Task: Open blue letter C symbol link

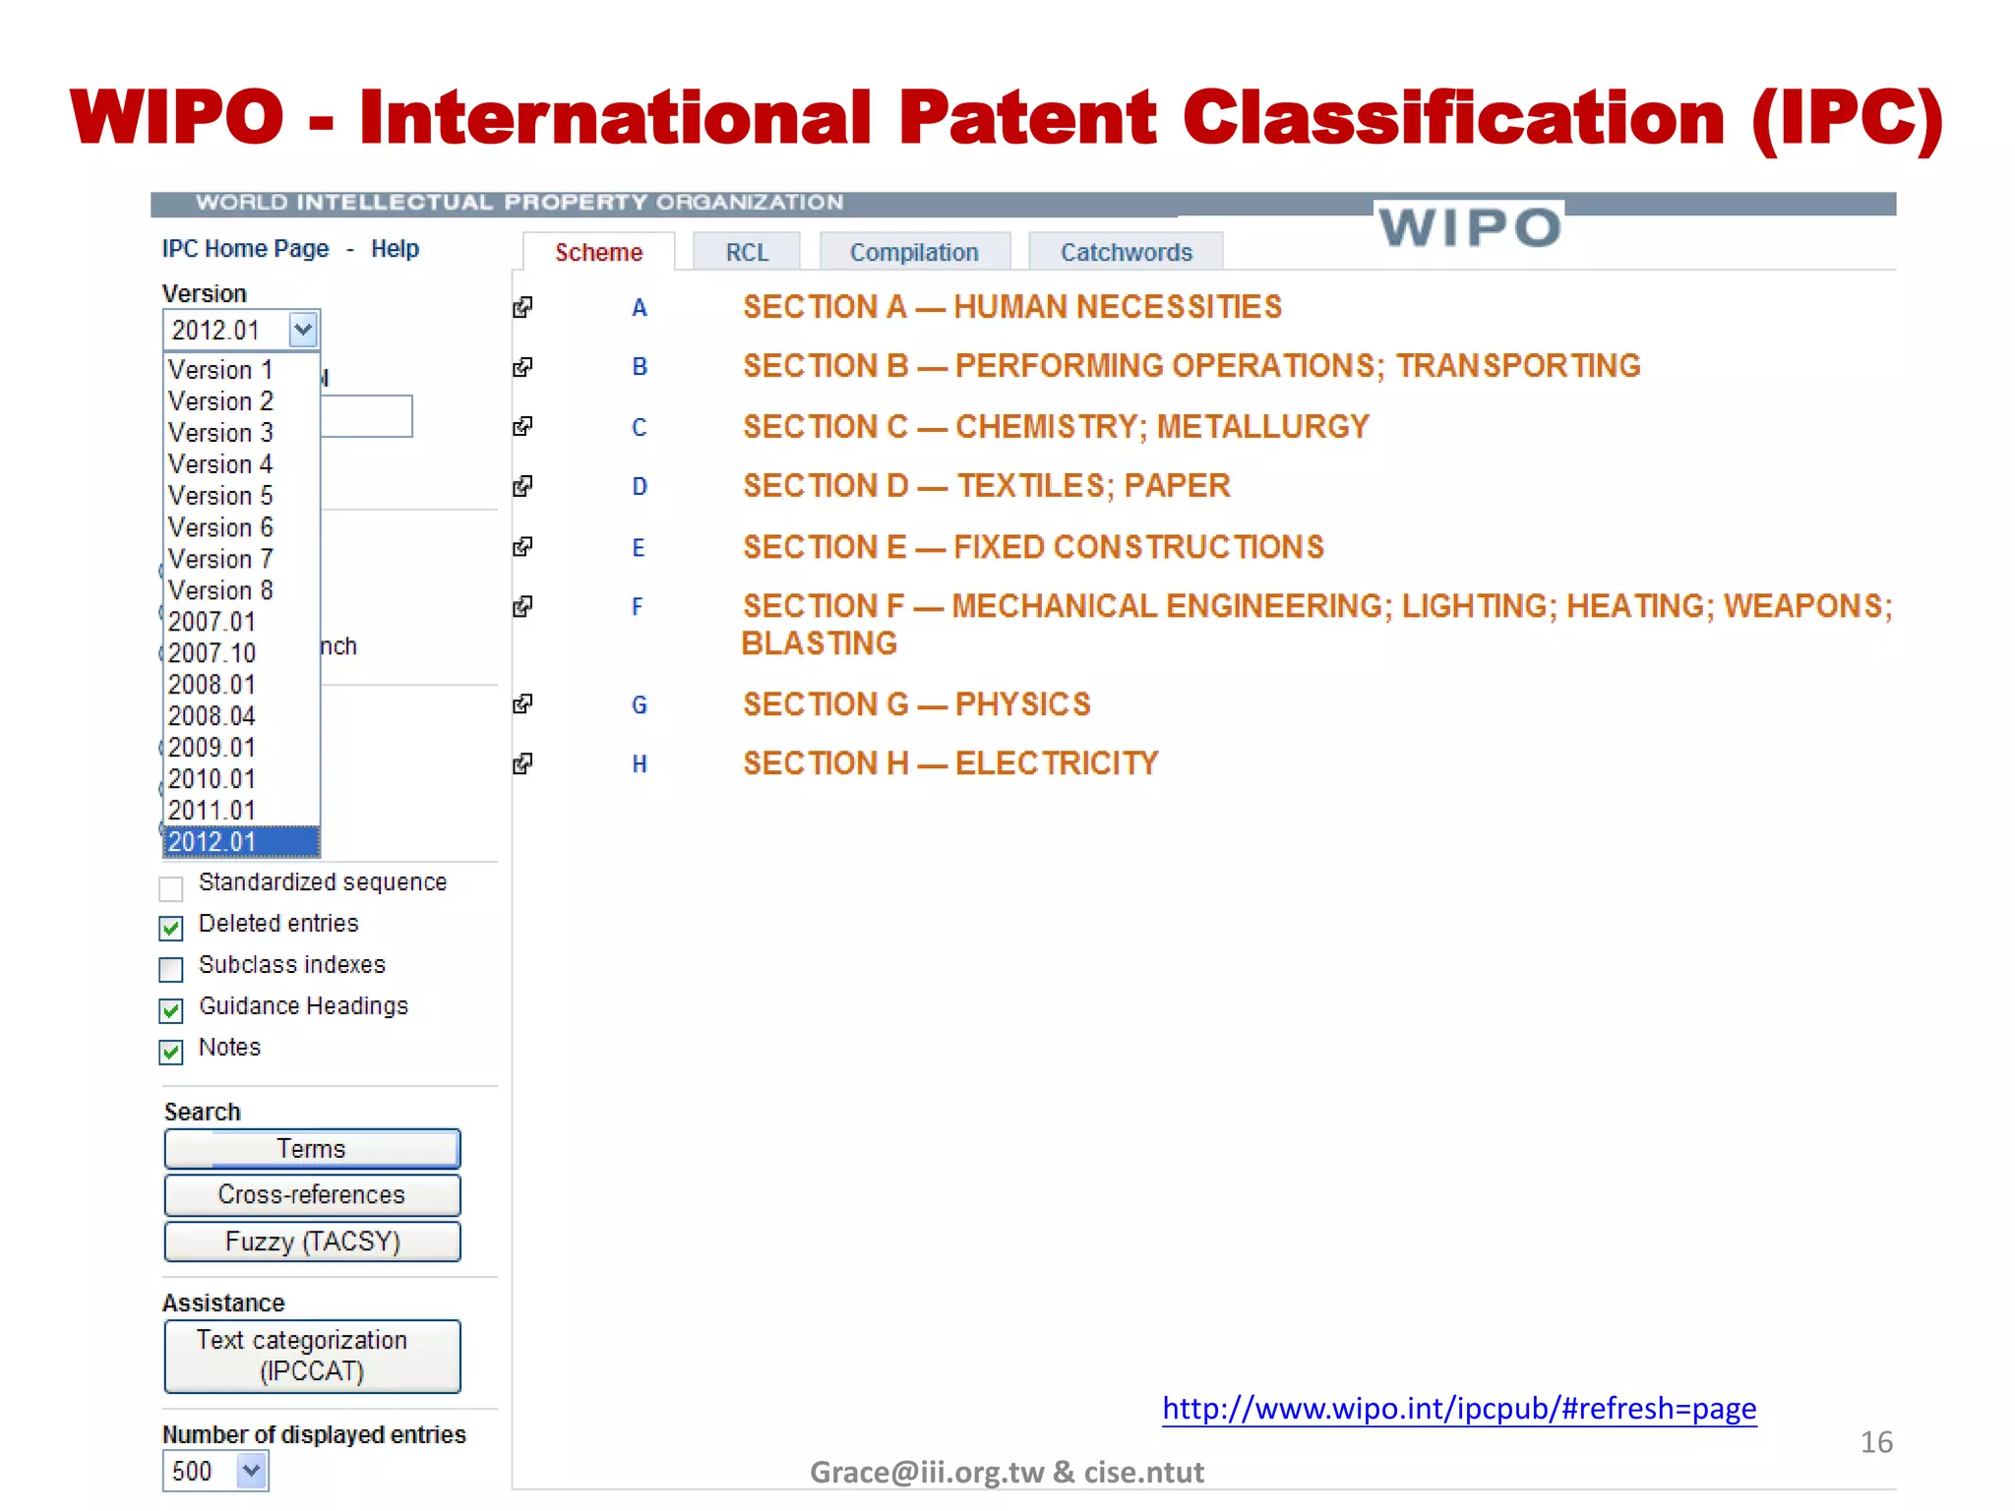Action: click(639, 427)
